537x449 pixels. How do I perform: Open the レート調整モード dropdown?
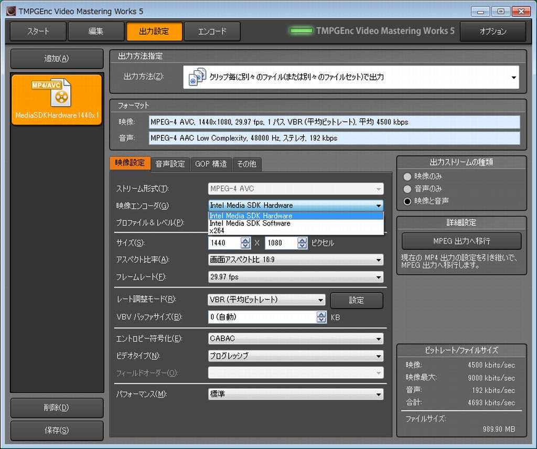click(267, 300)
